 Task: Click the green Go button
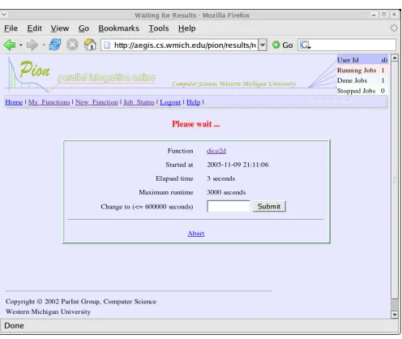coord(283,45)
